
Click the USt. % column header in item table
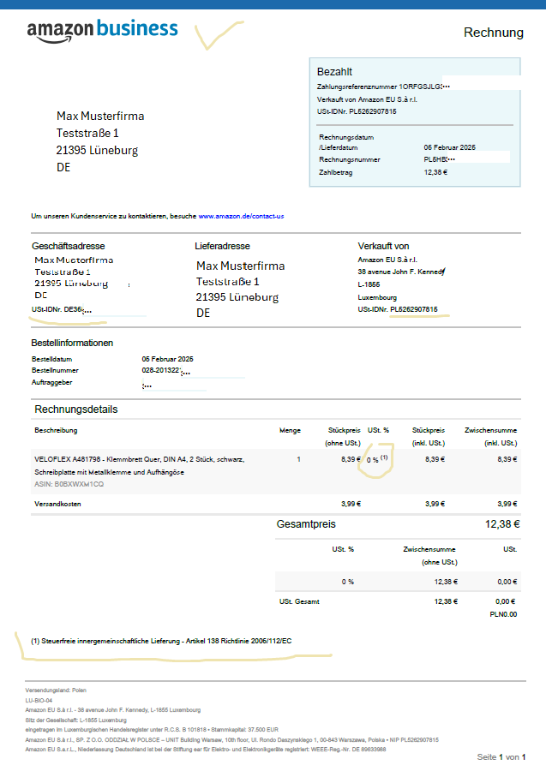(x=378, y=430)
